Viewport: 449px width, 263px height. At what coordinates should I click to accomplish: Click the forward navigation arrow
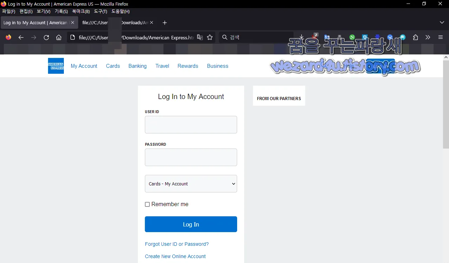click(x=34, y=37)
